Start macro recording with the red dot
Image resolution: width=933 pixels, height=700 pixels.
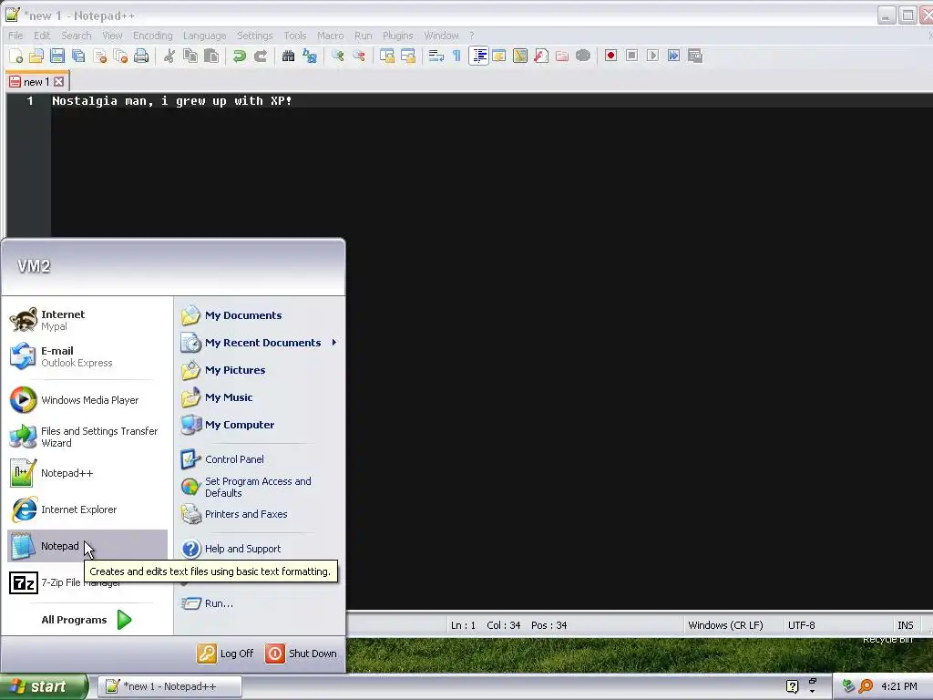pos(610,56)
